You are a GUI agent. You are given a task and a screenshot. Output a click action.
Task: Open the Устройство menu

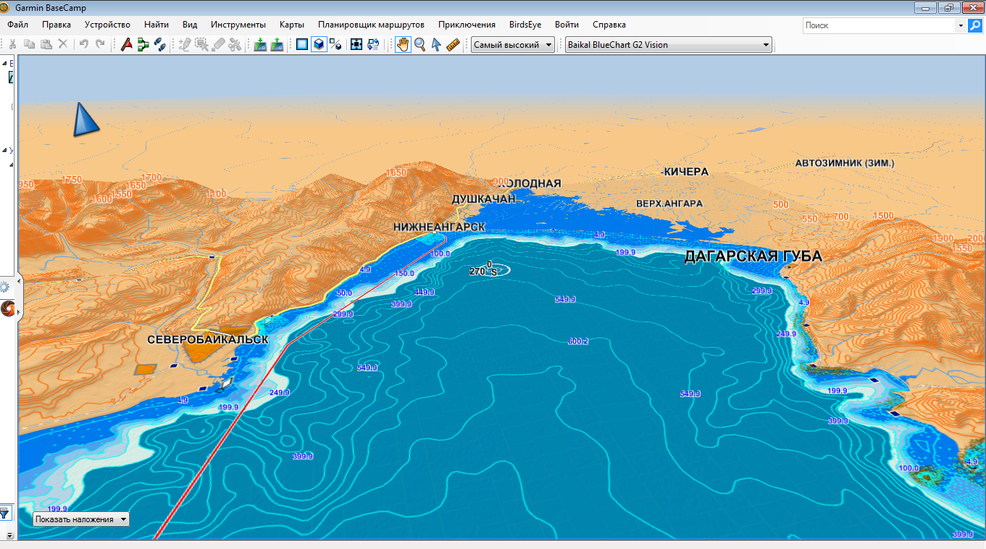107,25
